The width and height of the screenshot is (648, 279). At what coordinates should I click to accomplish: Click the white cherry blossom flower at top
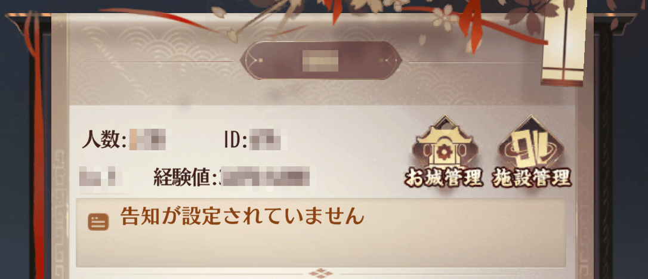[446, 18]
